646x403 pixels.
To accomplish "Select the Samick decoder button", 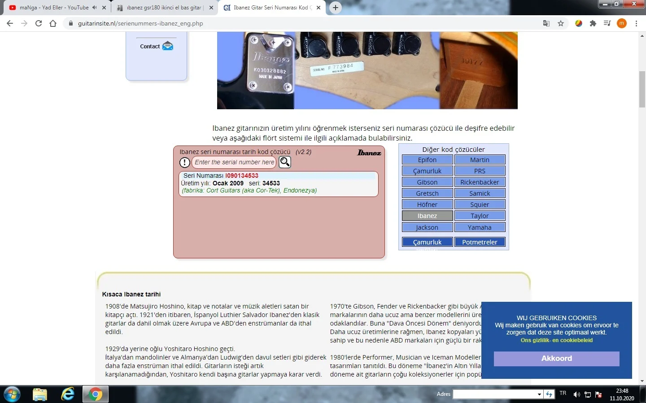I will [480, 193].
